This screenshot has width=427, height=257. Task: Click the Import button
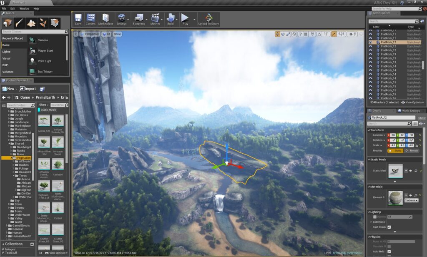(x=28, y=89)
